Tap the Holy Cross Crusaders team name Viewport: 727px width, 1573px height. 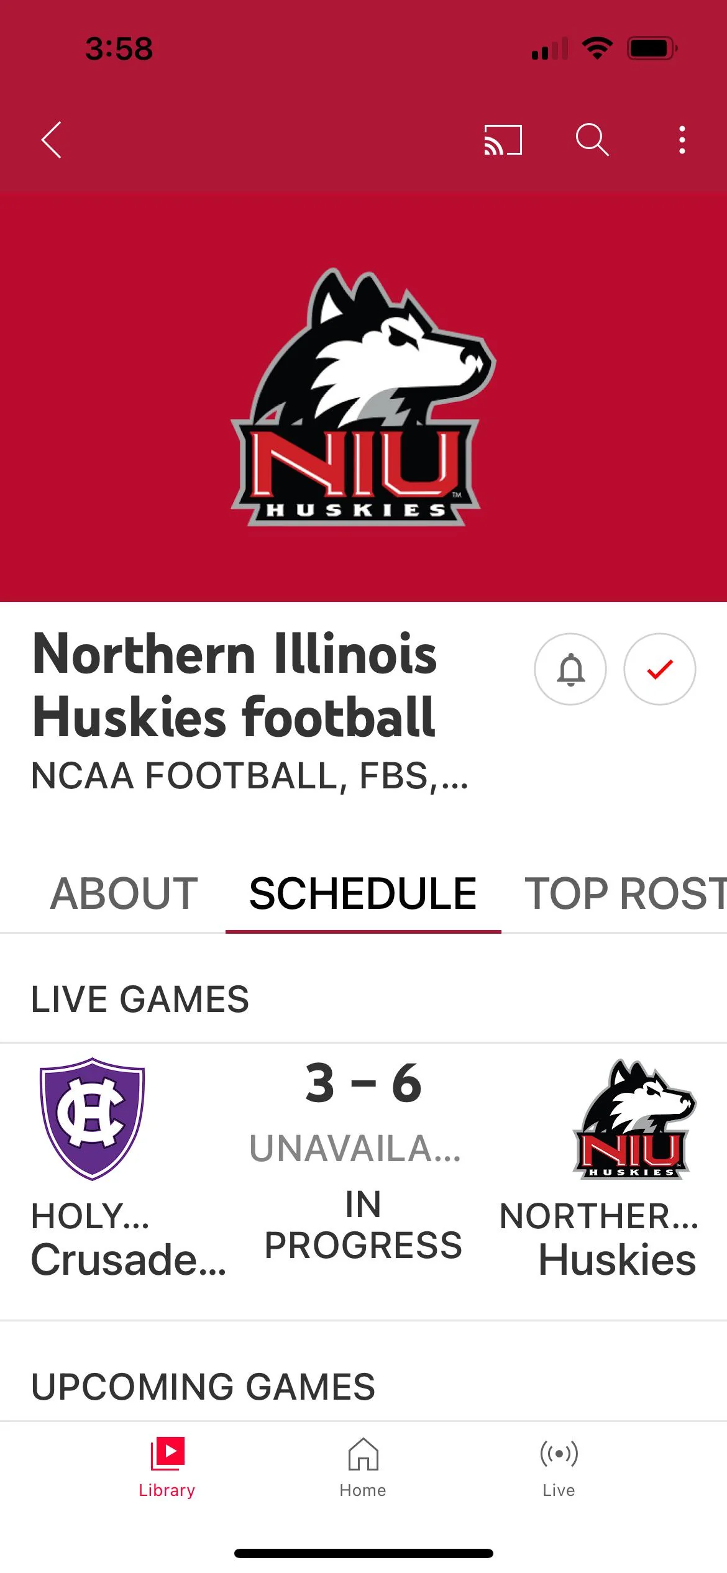click(128, 1238)
